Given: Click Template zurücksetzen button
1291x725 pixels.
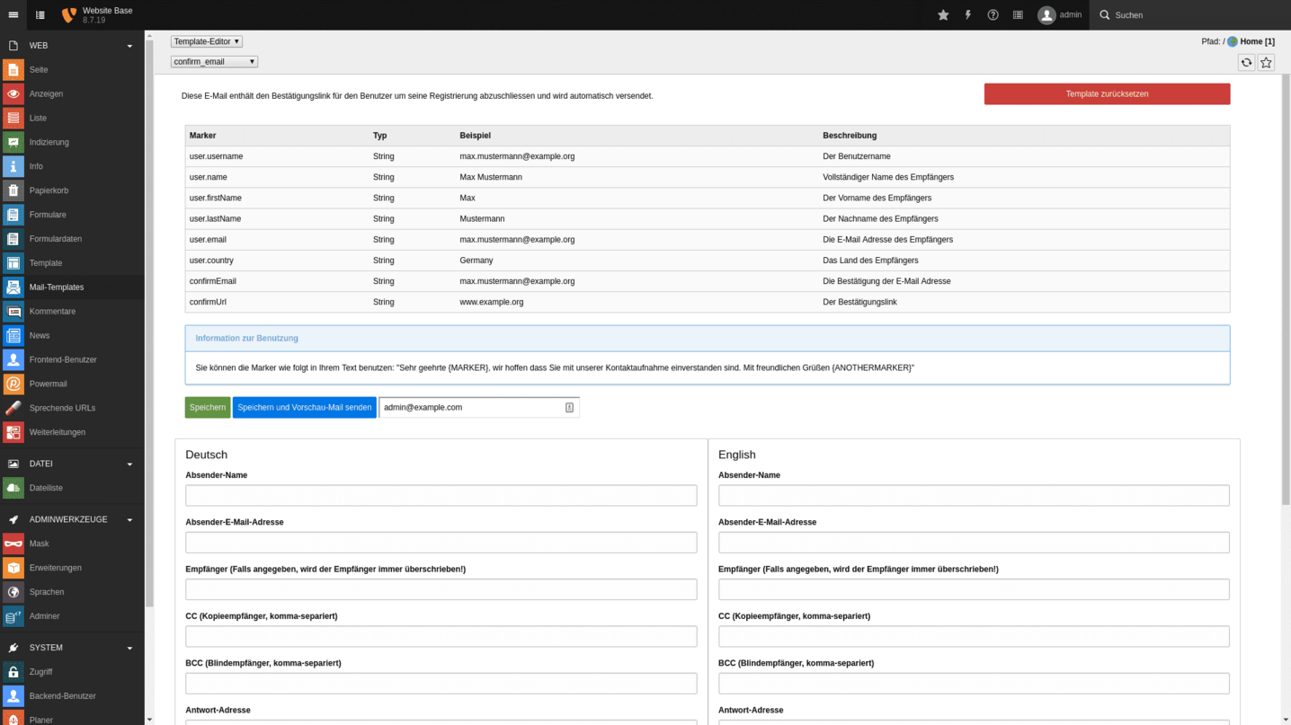Looking at the screenshot, I should (x=1107, y=93).
